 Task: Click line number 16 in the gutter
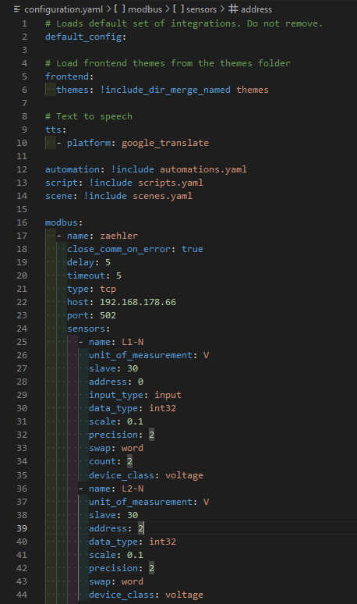pyautogui.click(x=22, y=222)
